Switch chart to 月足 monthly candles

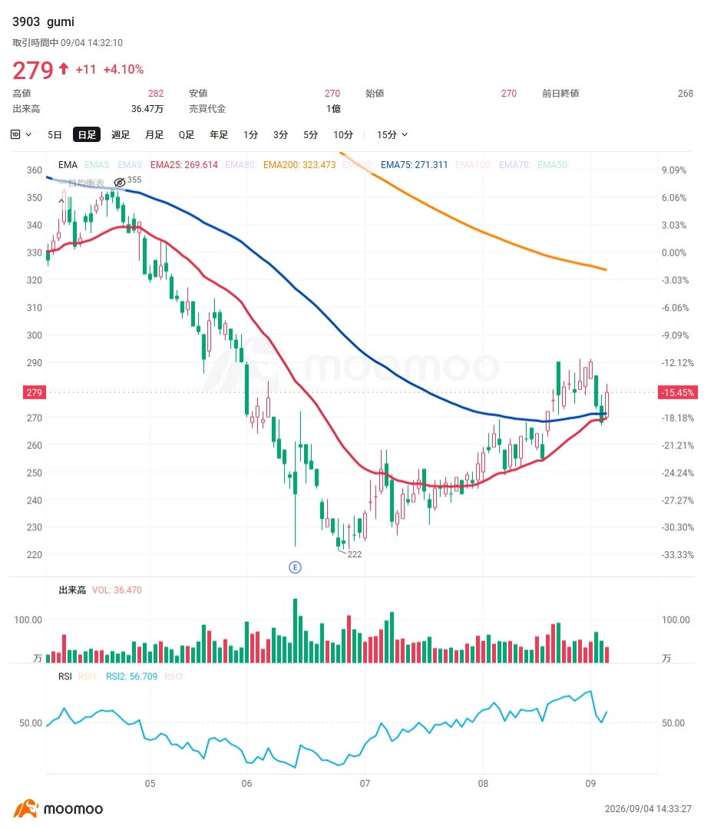[154, 135]
